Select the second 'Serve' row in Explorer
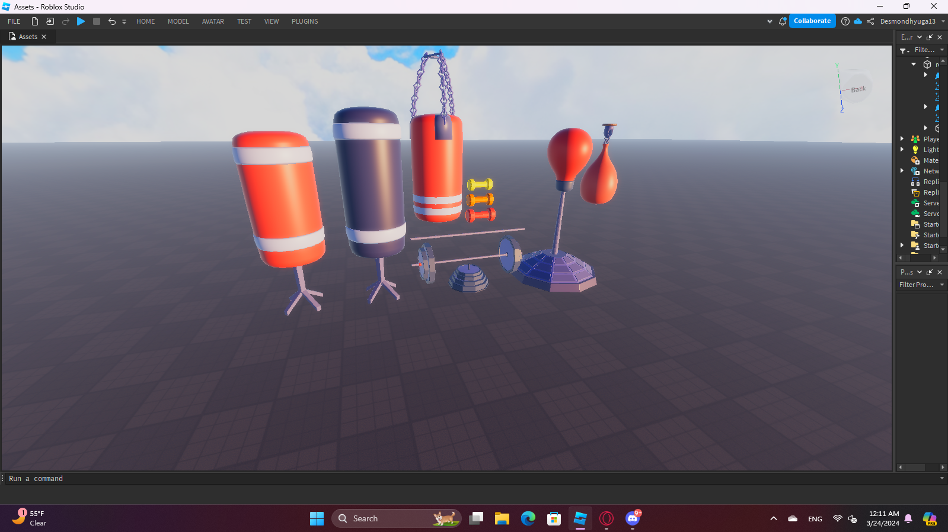This screenshot has height=532, width=948. (925, 214)
